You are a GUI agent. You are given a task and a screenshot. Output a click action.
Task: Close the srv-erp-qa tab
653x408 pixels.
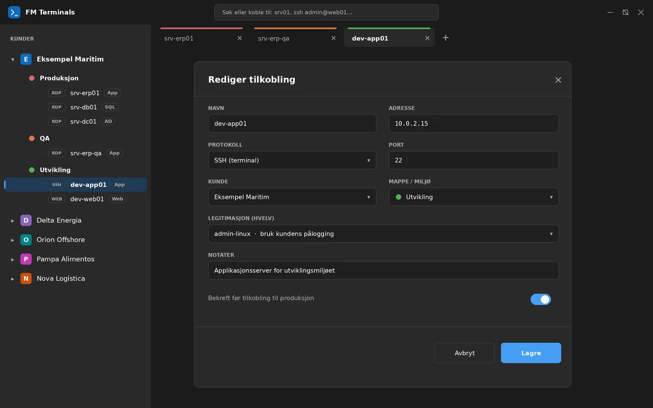point(334,38)
